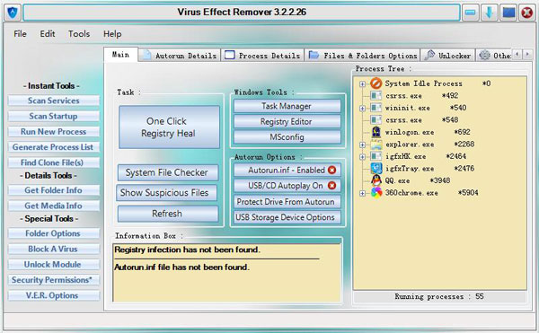Screen dimensions: 539x333
Task: Click the red X icon on Autorun.inf button
Action: point(331,170)
